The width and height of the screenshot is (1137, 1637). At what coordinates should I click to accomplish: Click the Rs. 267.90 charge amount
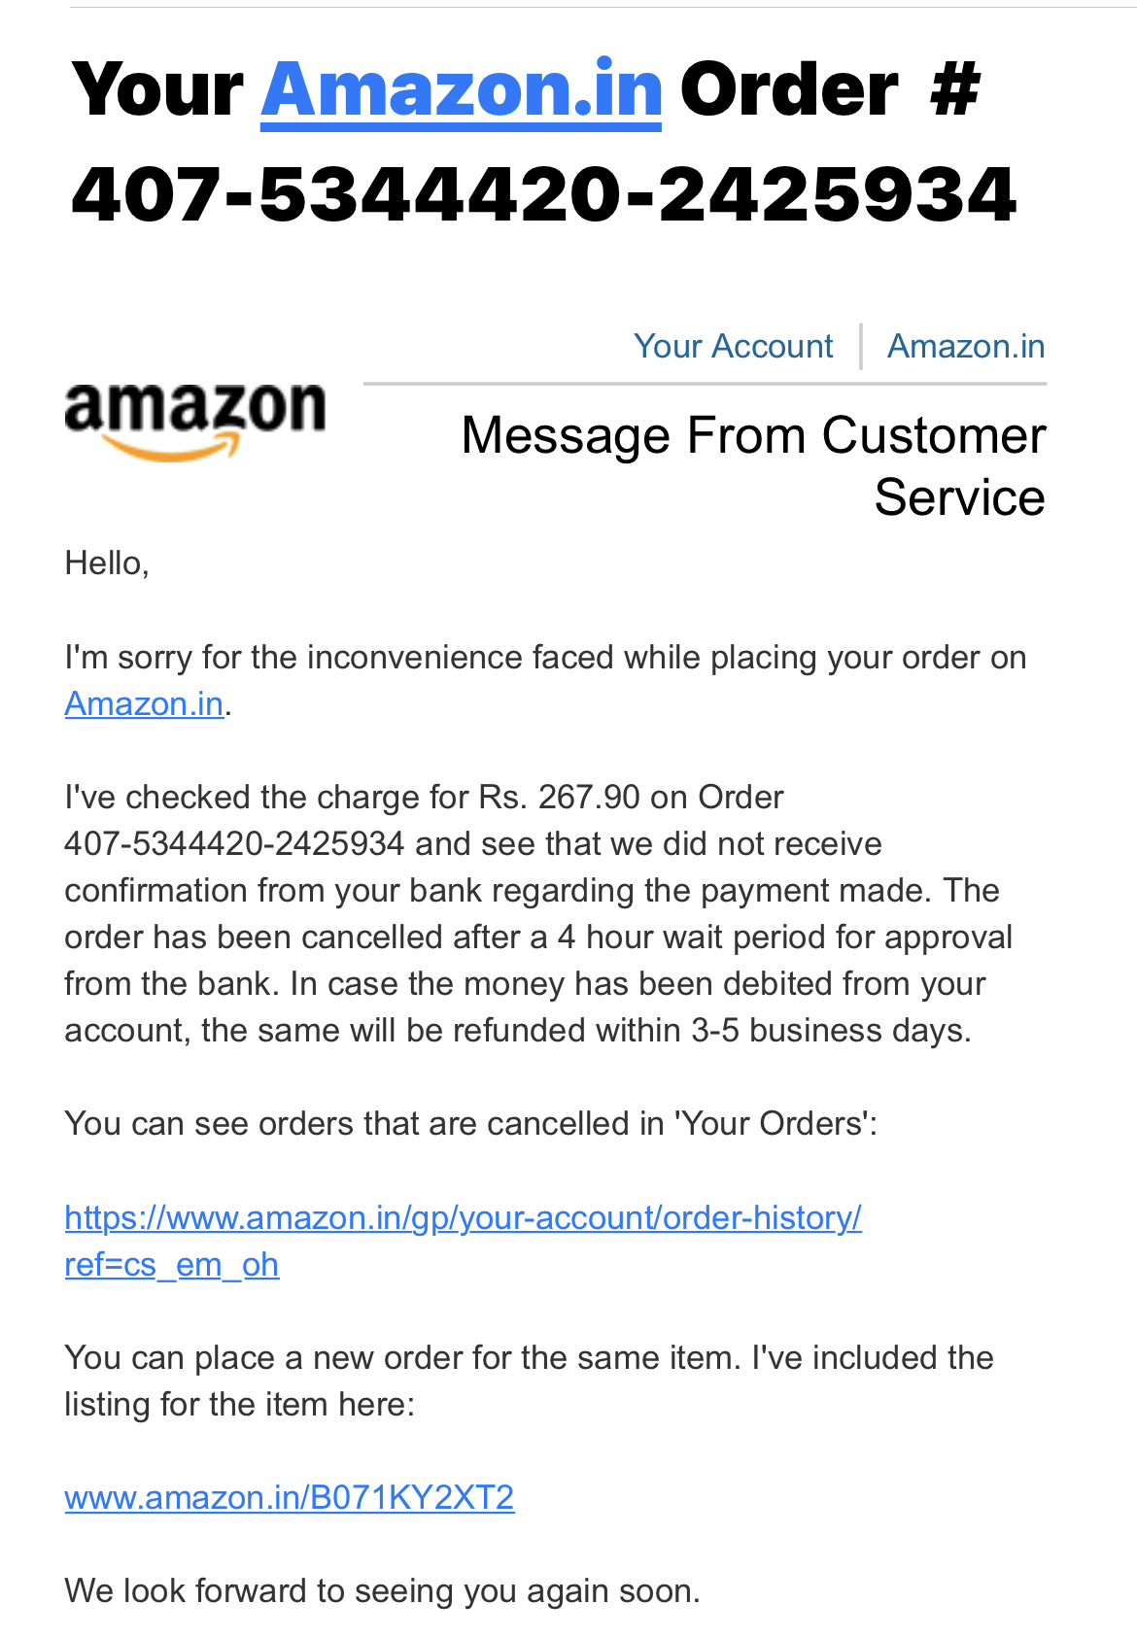click(560, 797)
